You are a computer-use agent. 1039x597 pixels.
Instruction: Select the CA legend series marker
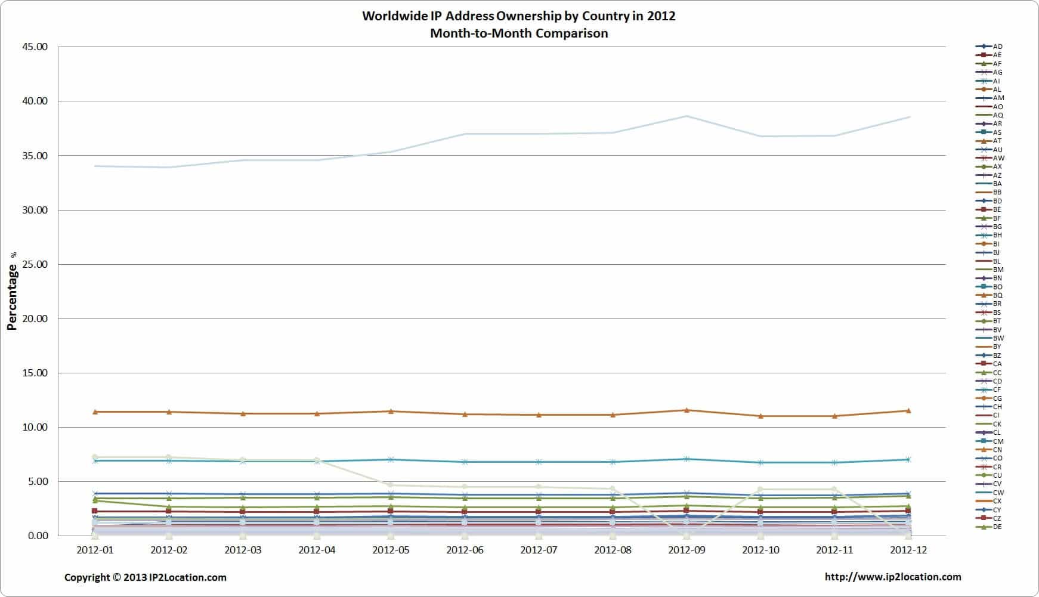pyautogui.click(x=983, y=364)
